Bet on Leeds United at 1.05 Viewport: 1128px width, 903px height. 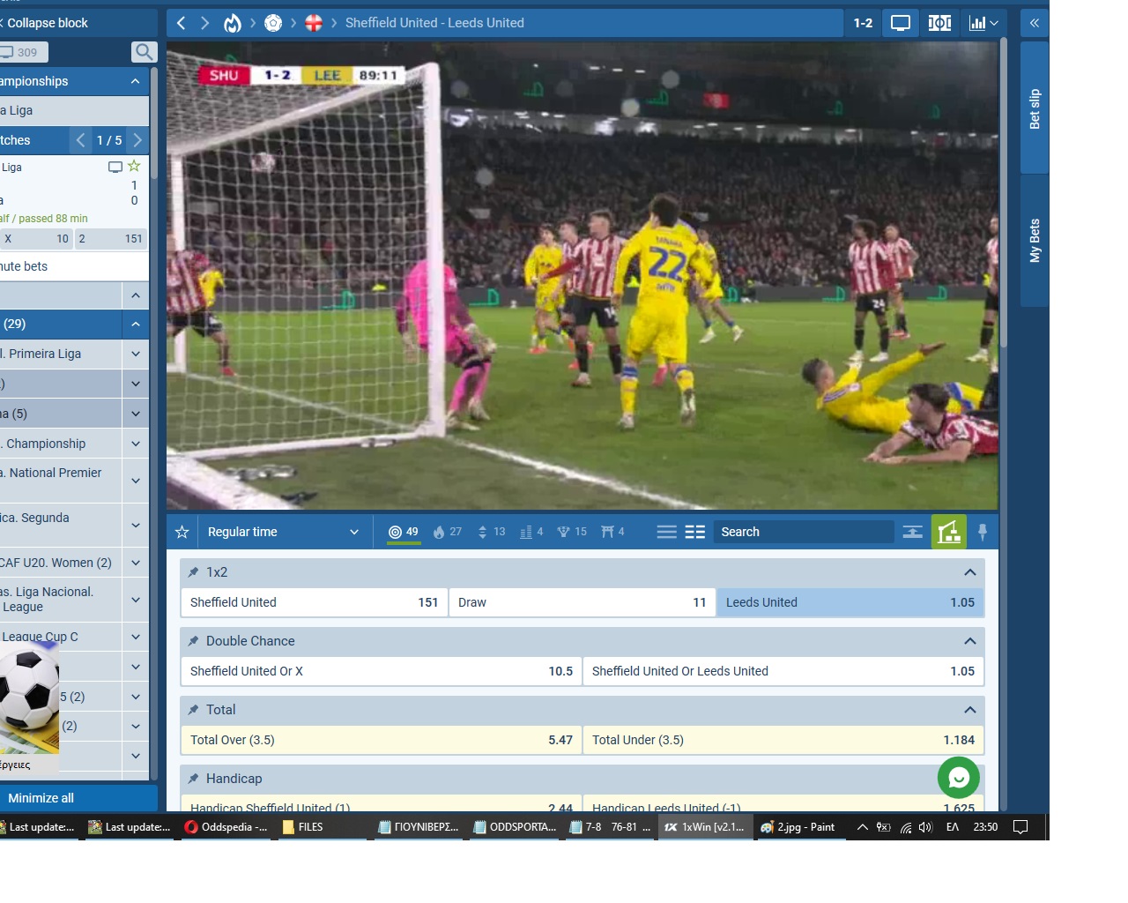(850, 602)
